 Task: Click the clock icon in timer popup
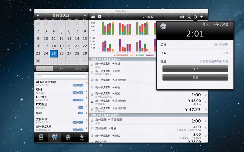click(x=163, y=26)
